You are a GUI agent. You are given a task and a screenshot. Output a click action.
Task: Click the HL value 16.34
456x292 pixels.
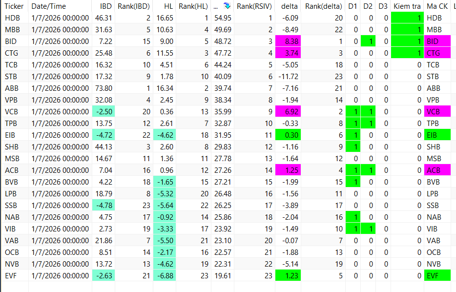click(165, 88)
